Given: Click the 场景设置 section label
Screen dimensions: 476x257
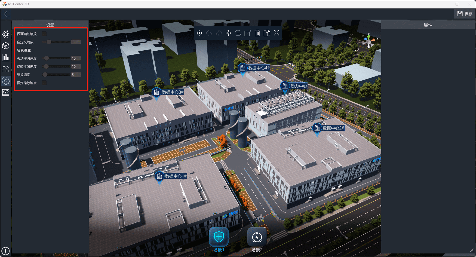Looking at the screenshot, I should point(24,50).
